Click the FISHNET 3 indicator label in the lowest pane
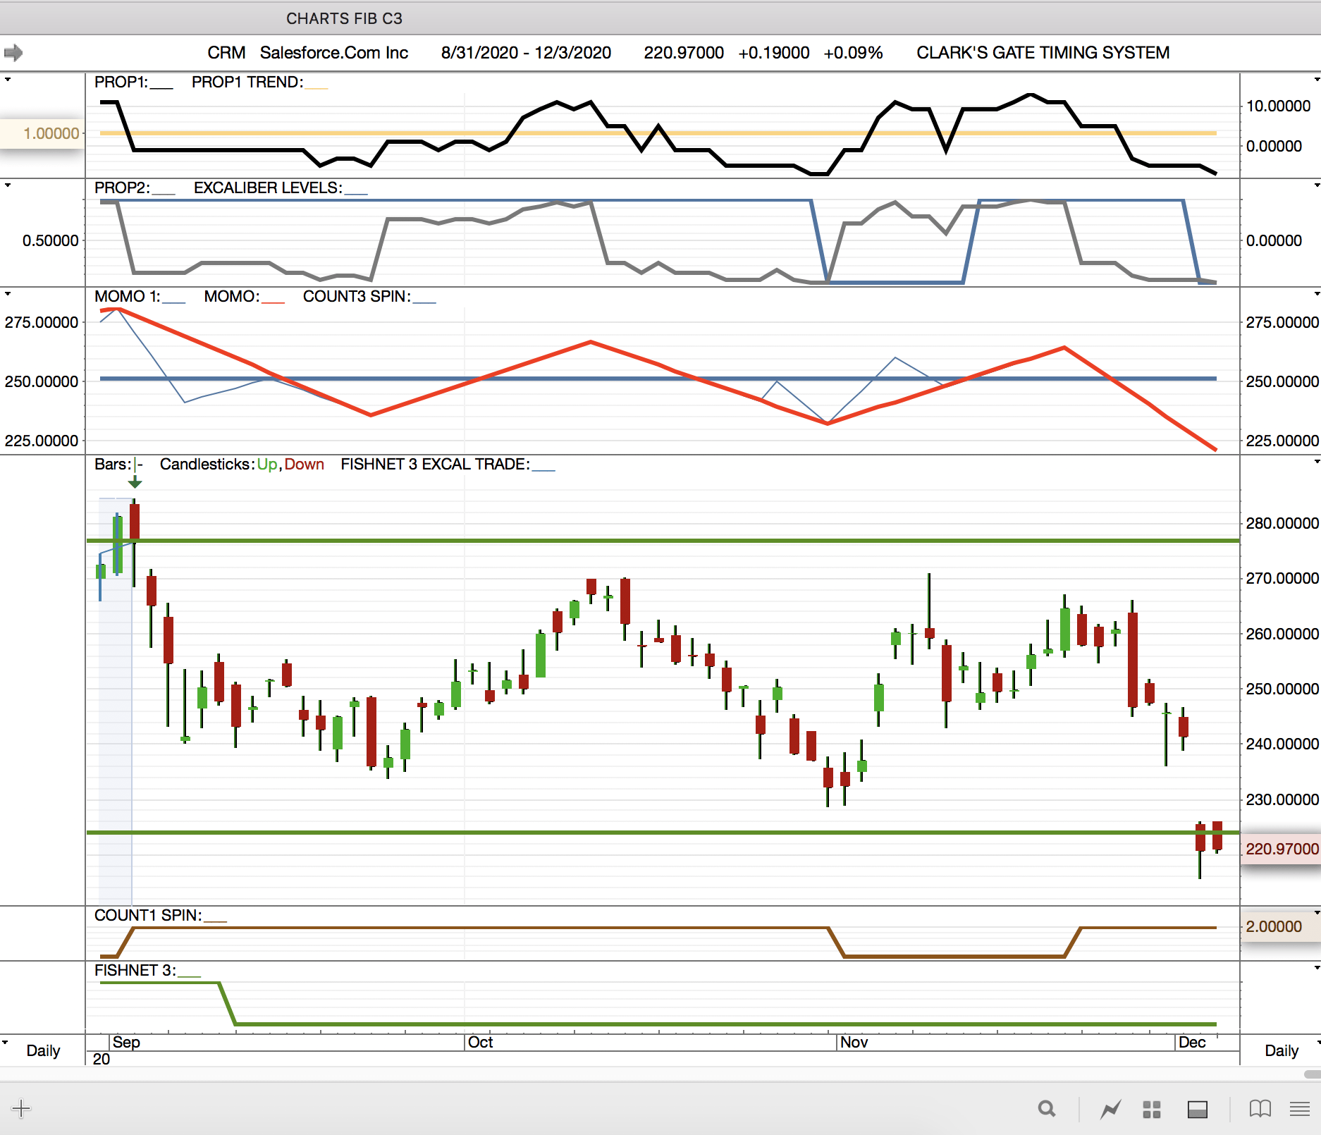The width and height of the screenshot is (1321, 1135). click(135, 971)
